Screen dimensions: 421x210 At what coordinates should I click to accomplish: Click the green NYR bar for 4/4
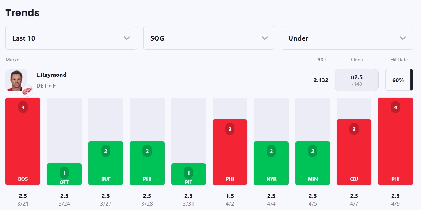(271, 163)
